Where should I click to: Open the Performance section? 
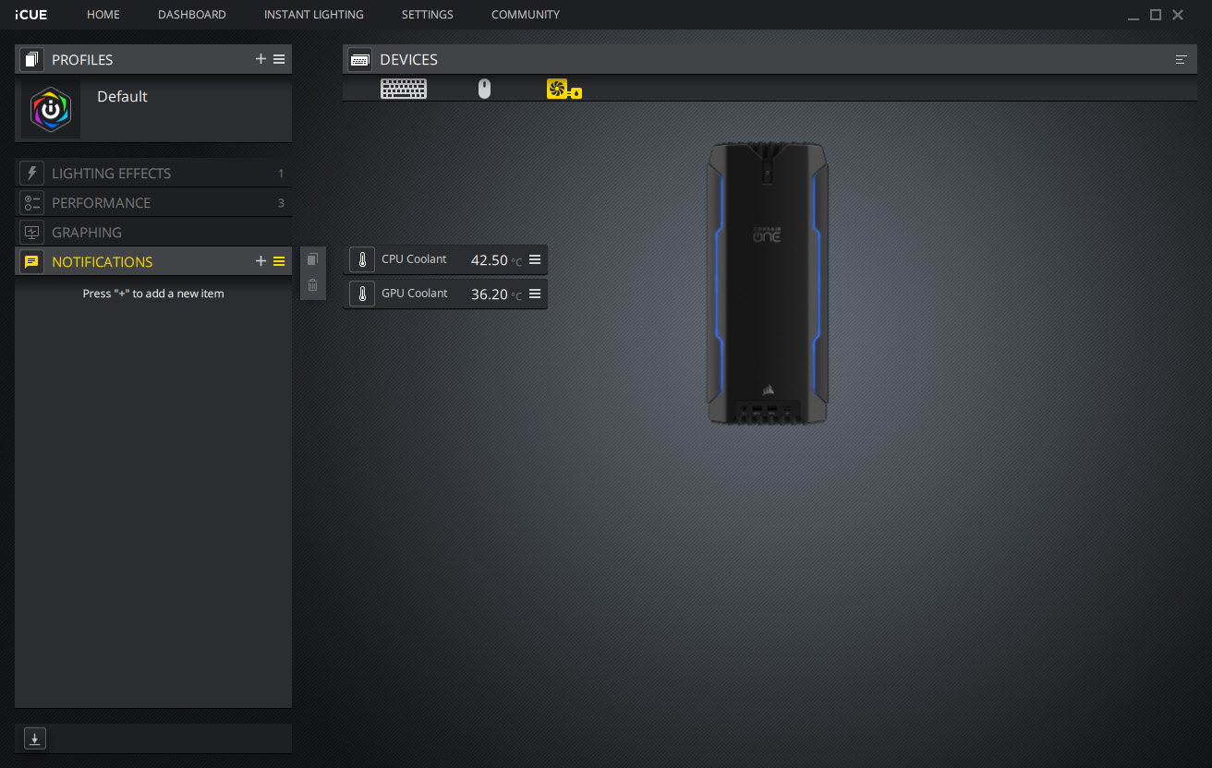coord(153,203)
